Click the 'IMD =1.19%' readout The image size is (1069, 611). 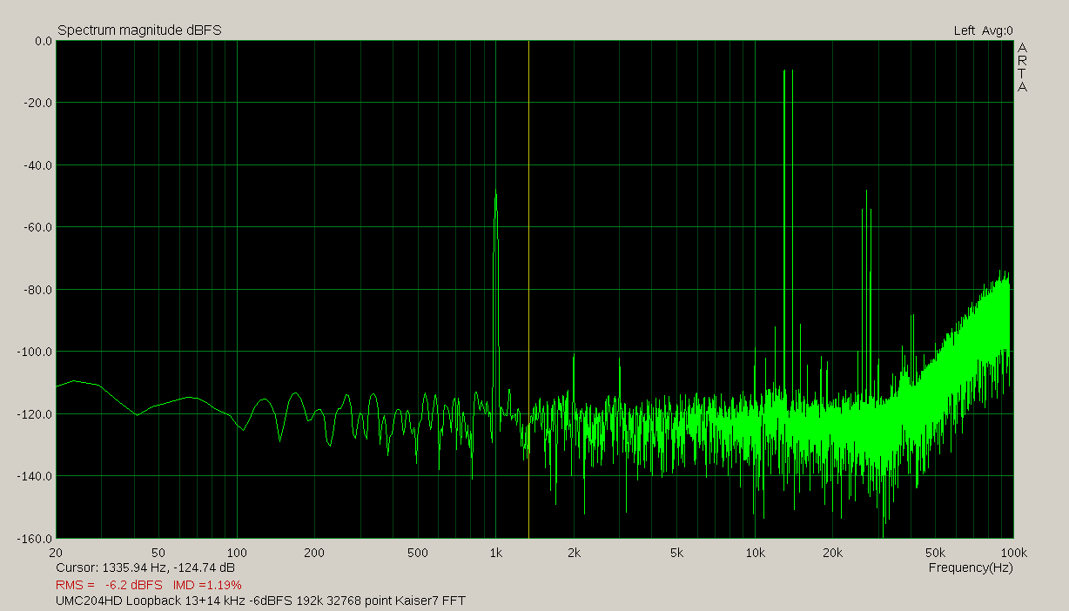pos(207,585)
